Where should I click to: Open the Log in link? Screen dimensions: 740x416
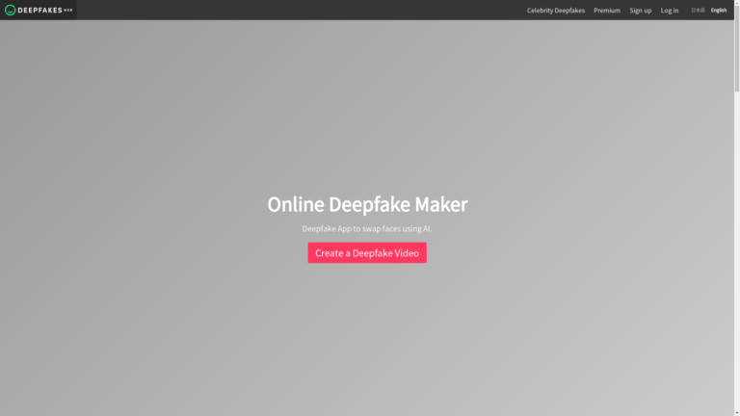point(670,11)
